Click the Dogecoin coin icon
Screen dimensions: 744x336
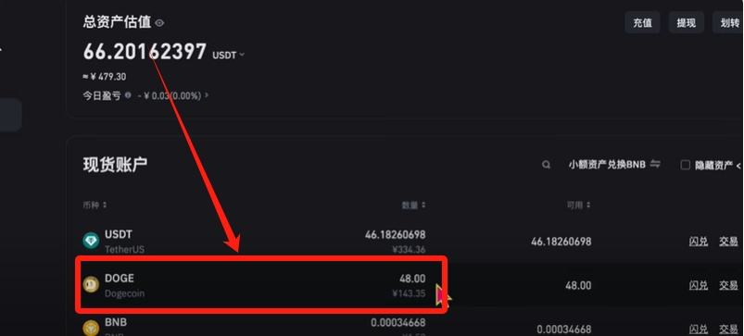(91, 284)
